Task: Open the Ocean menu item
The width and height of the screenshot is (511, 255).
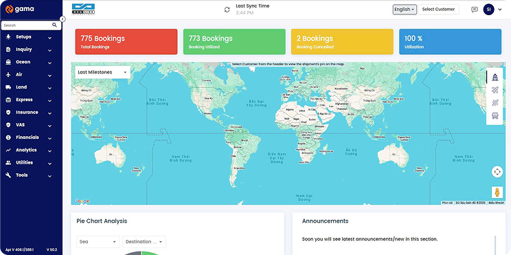Action: [x=31, y=63]
